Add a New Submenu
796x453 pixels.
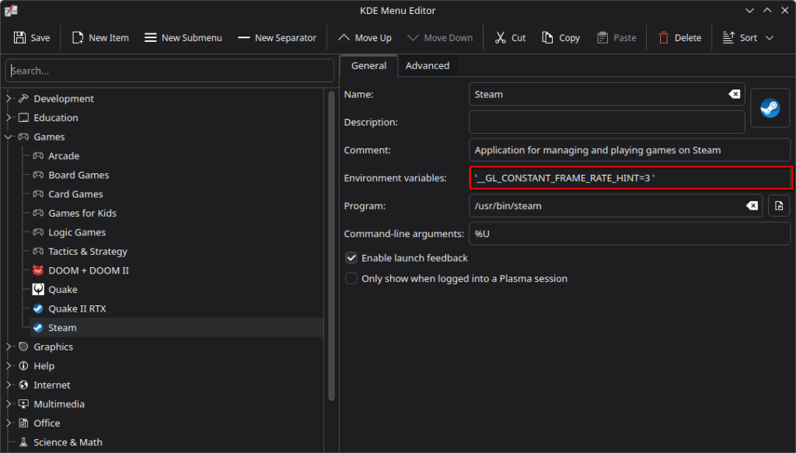pyautogui.click(x=183, y=37)
